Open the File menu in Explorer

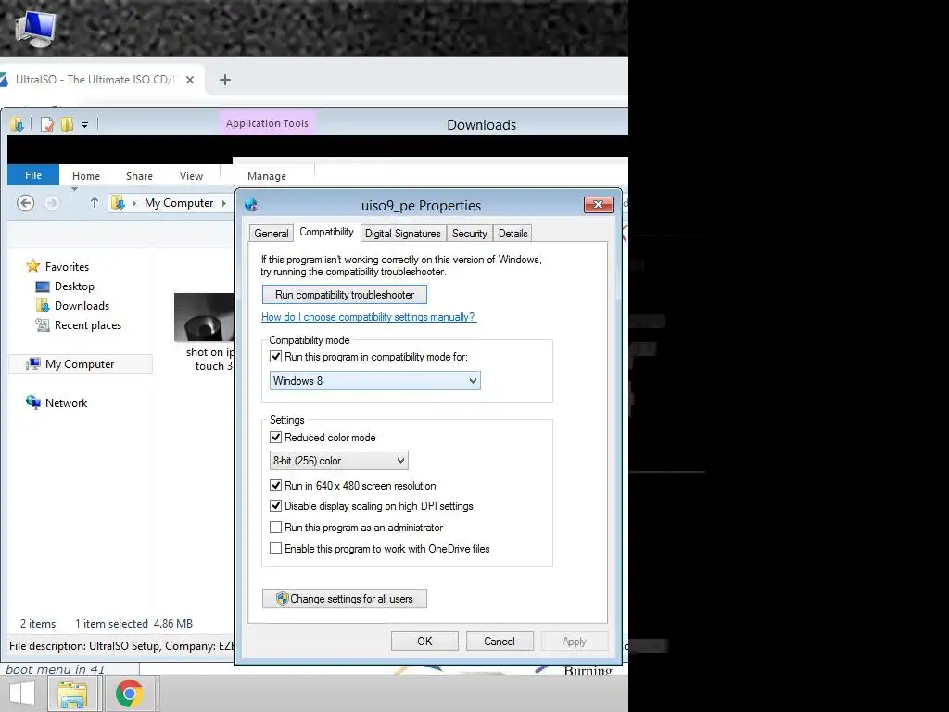click(x=33, y=175)
